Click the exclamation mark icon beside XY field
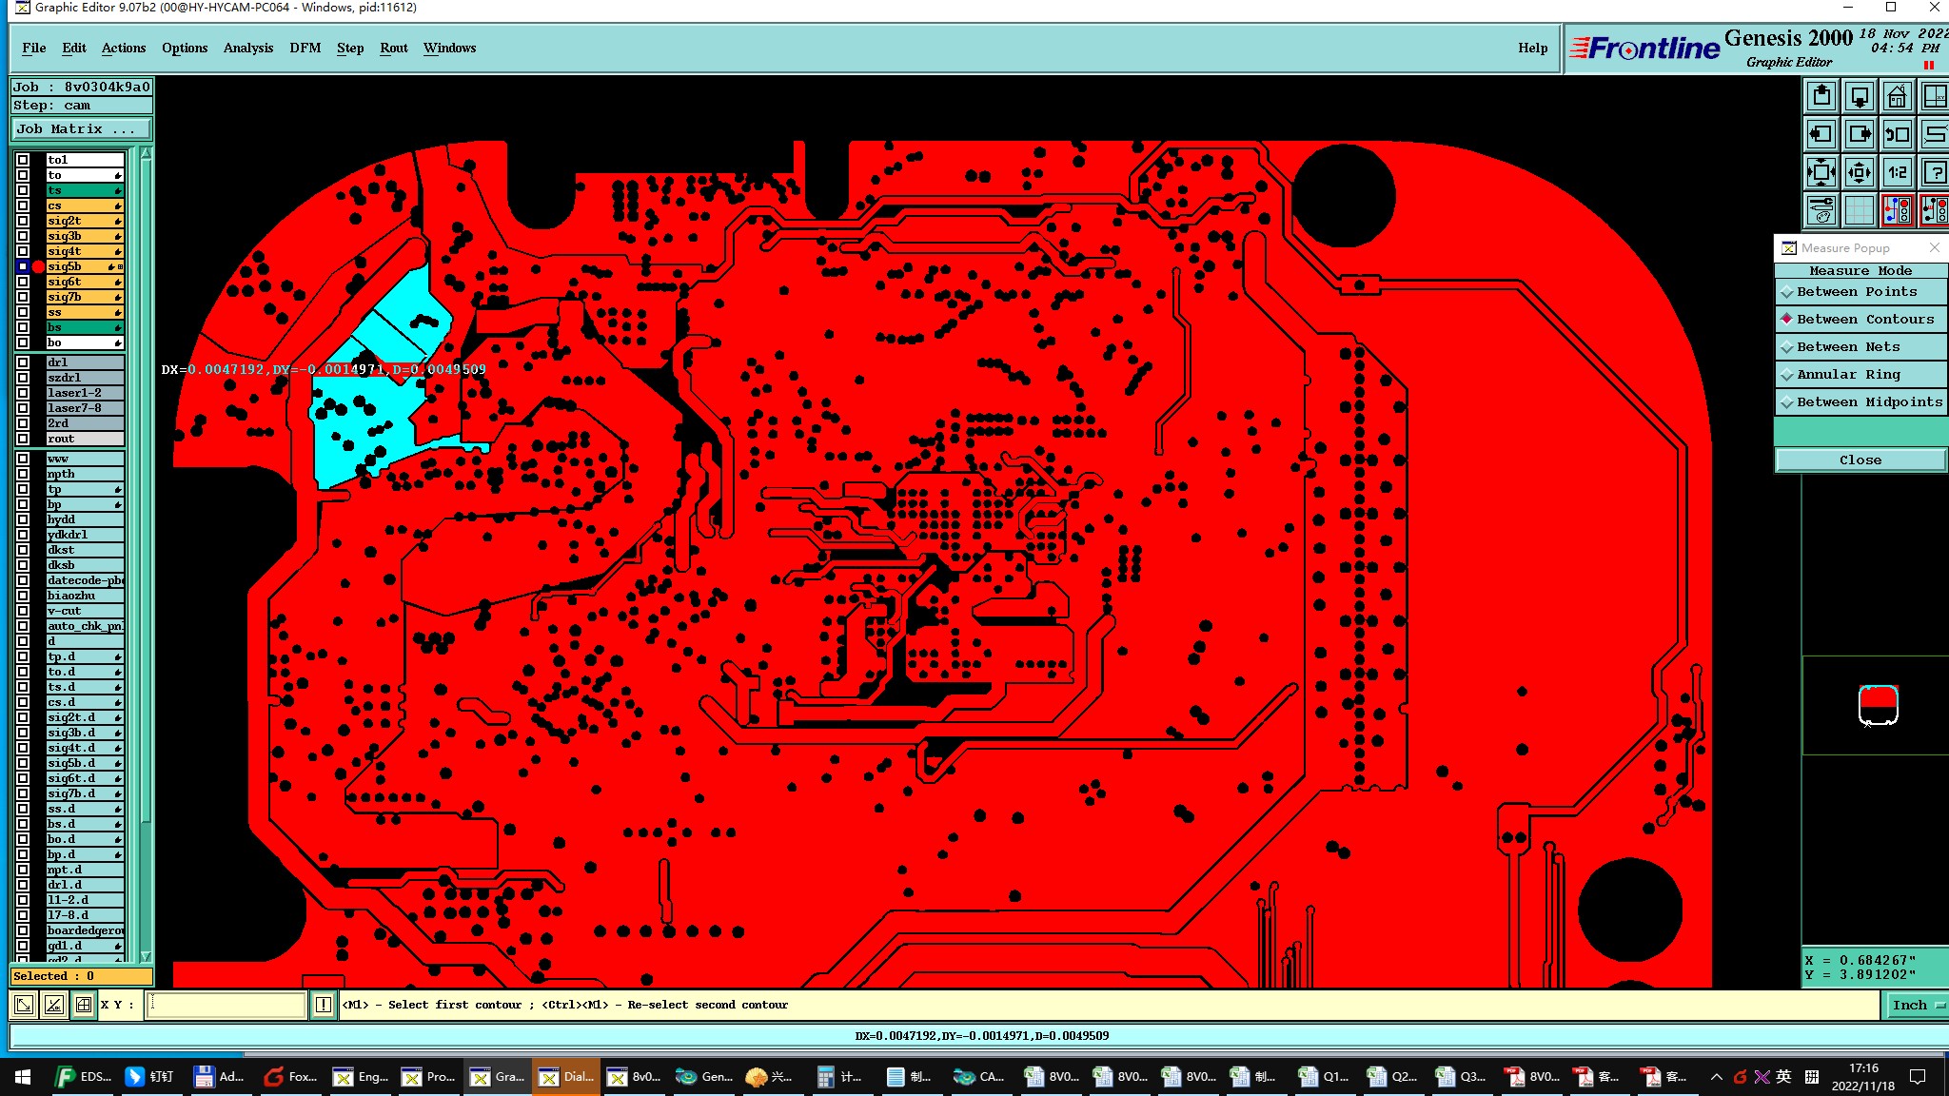 (x=324, y=1005)
